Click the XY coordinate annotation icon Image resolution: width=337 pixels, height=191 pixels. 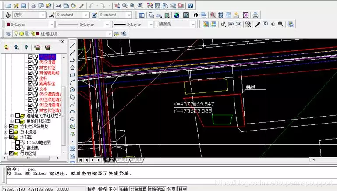pyautogui.click(x=231, y=24)
